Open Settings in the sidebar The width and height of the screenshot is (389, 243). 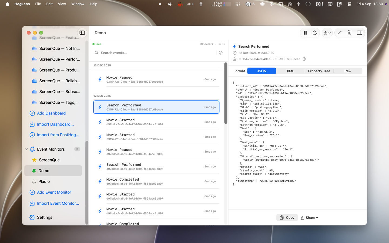[x=41, y=217]
